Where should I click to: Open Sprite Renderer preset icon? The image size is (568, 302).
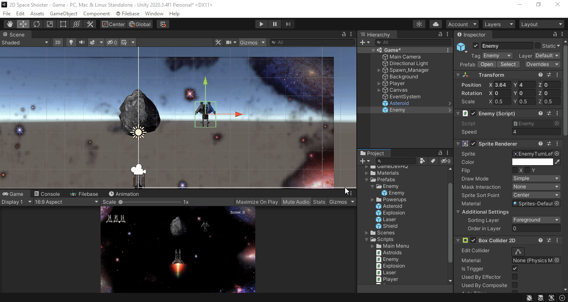[x=549, y=144]
